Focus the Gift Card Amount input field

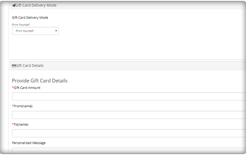(129, 96)
